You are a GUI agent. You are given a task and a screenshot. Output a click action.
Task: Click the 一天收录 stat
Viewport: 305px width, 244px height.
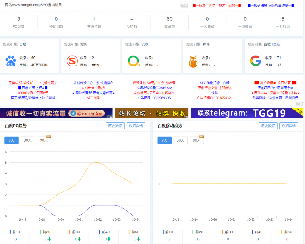coord(207,23)
